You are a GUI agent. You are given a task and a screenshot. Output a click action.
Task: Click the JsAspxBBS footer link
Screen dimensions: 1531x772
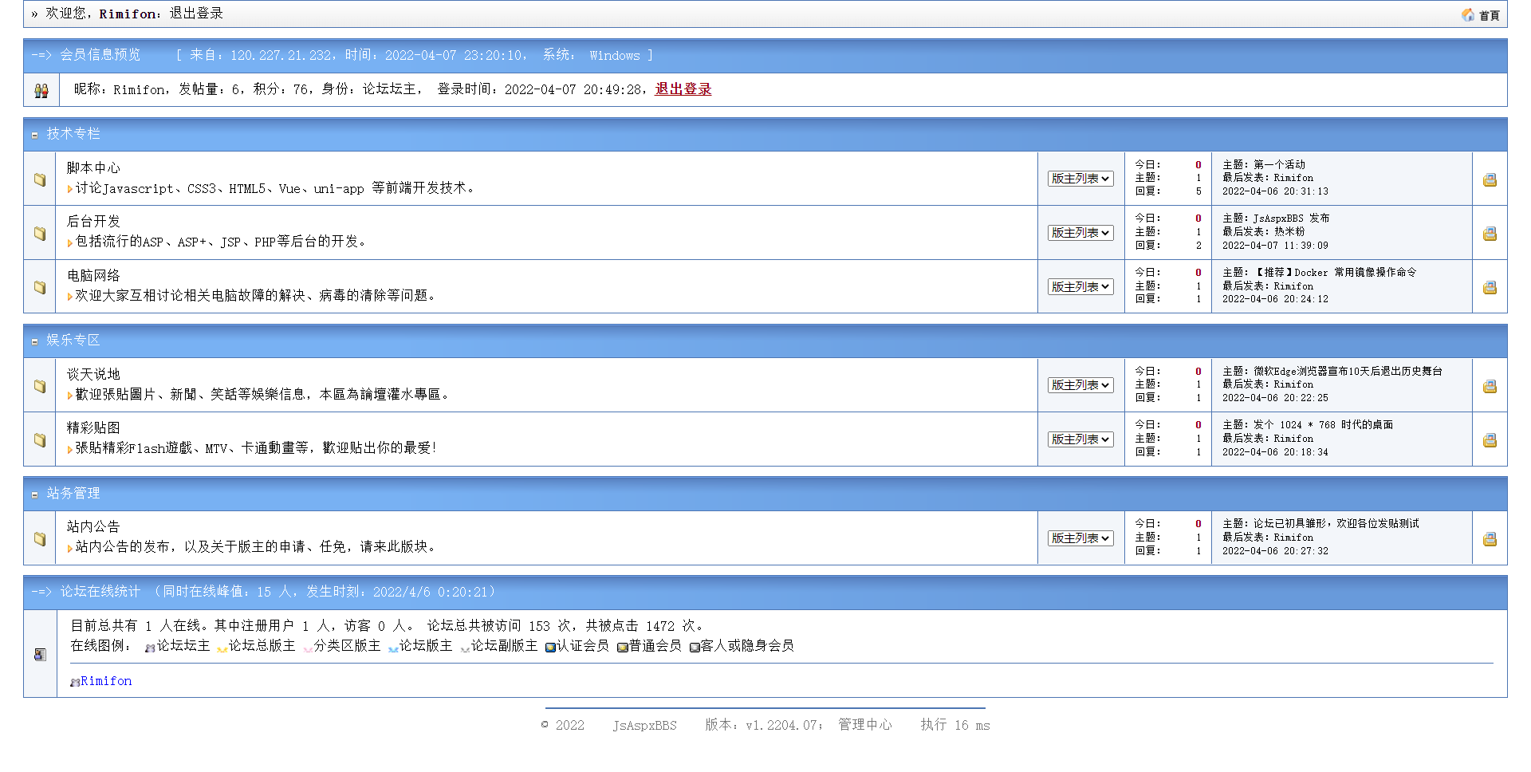click(x=644, y=726)
